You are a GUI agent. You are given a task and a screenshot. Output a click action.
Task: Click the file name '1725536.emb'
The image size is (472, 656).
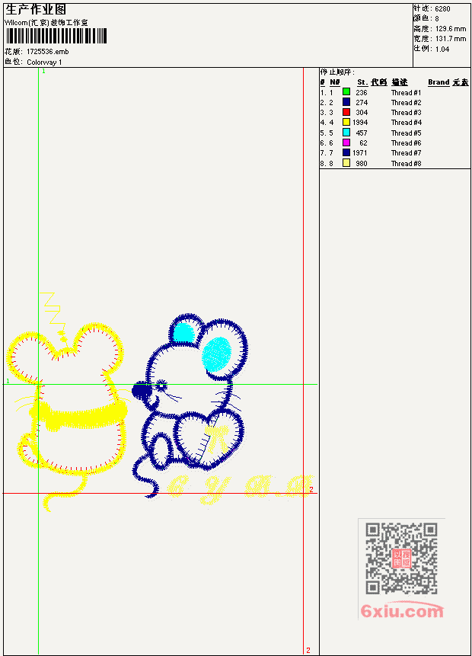pos(48,52)
